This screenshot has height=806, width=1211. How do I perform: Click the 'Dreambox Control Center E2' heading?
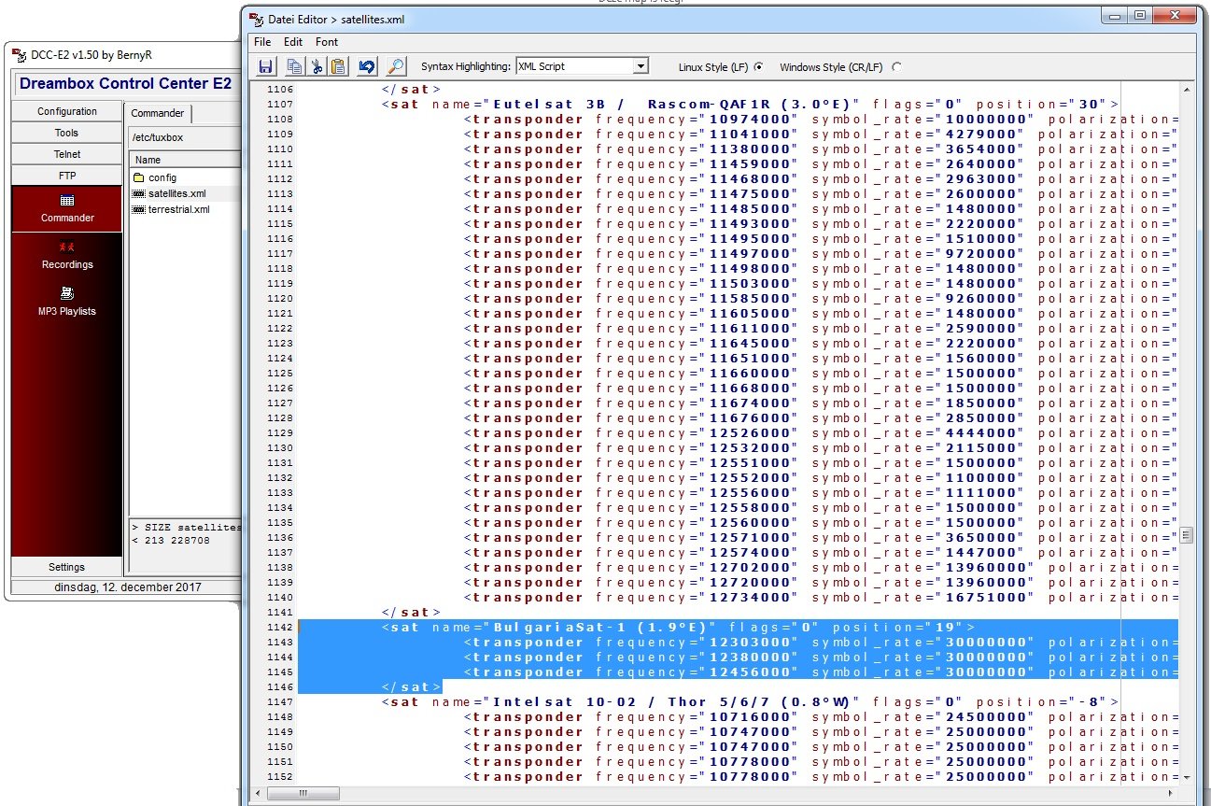(125, 83)
